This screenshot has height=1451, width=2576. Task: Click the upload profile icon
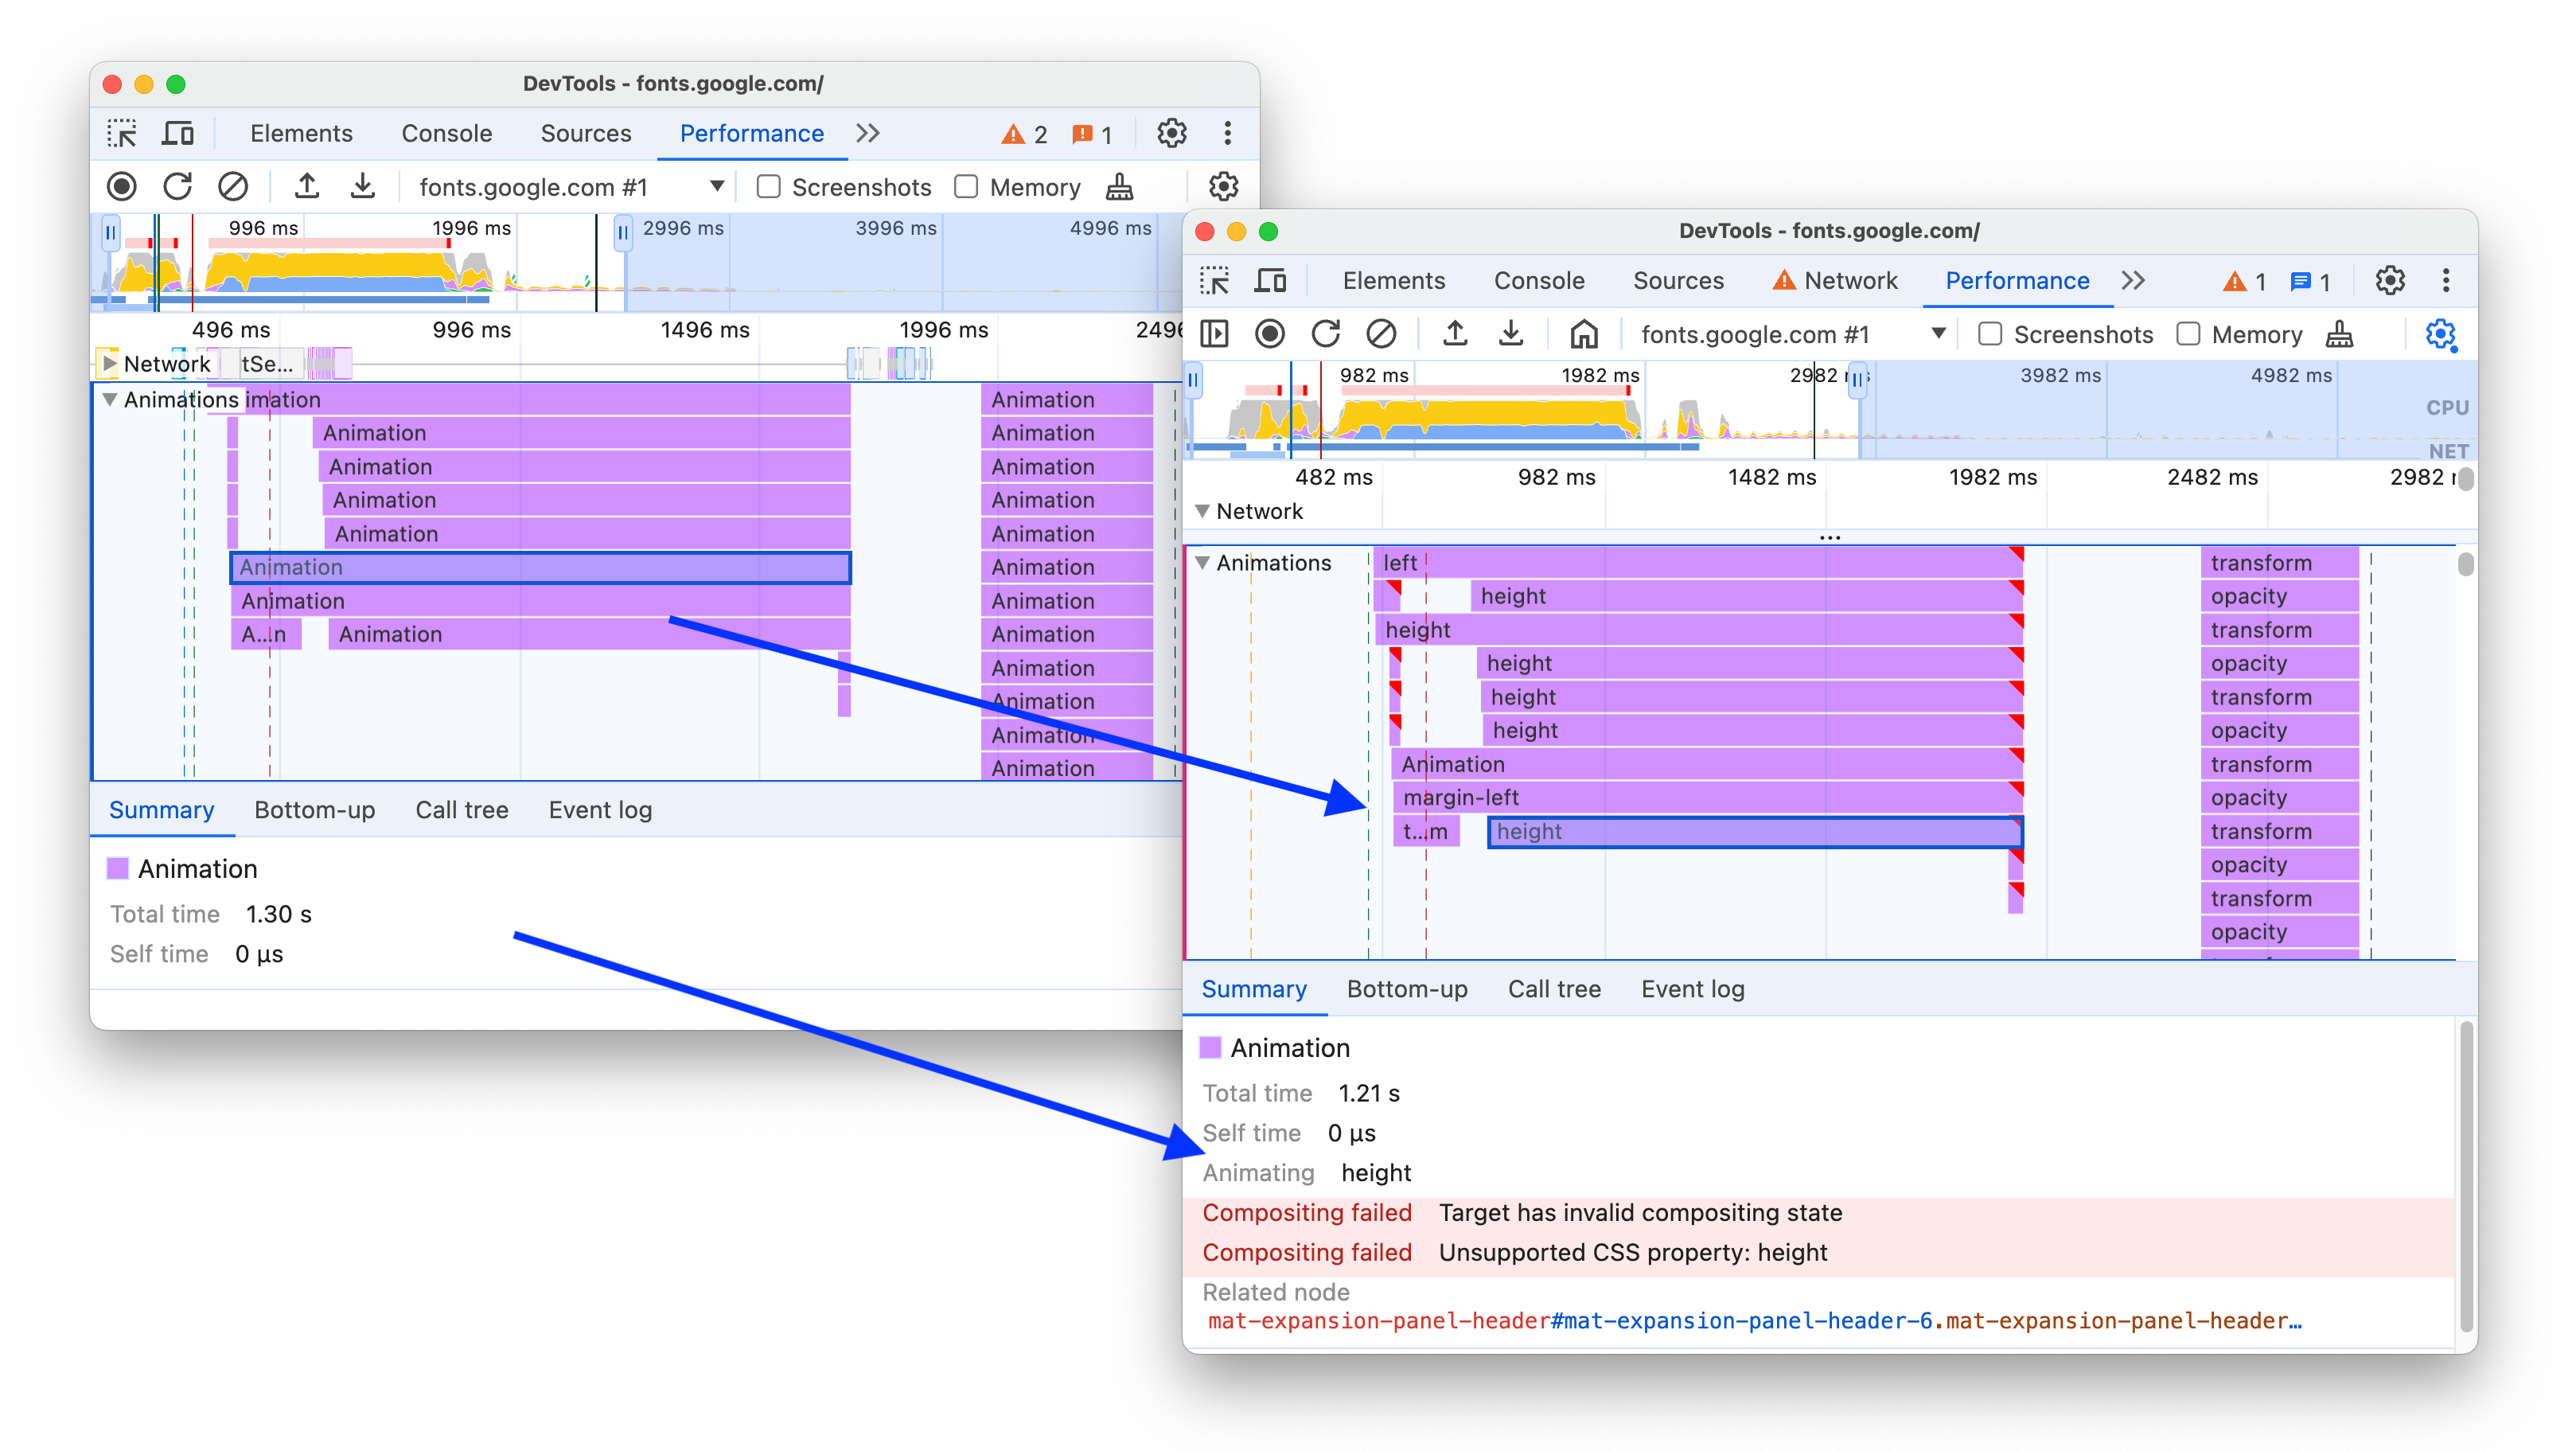click(x=310, y=185)
